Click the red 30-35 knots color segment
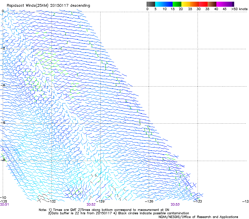This screenshot has width=249, height=219. (x=203, y=4)
